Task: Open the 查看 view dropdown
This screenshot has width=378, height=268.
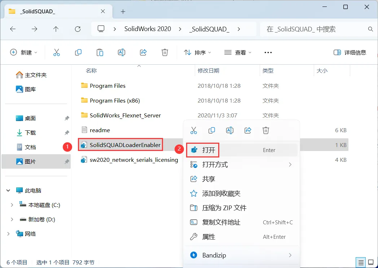Action: [x=238, y=52]
